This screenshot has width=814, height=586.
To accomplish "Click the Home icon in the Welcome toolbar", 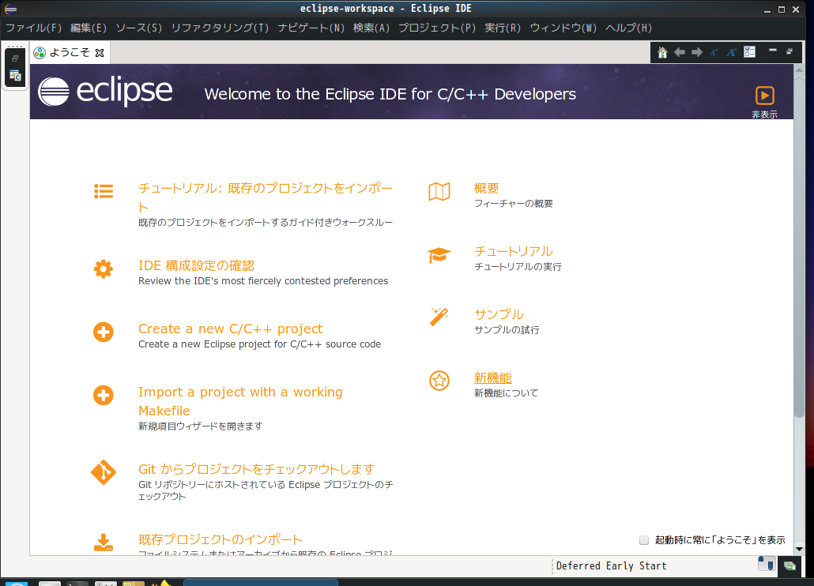I will tap(662, 52).
